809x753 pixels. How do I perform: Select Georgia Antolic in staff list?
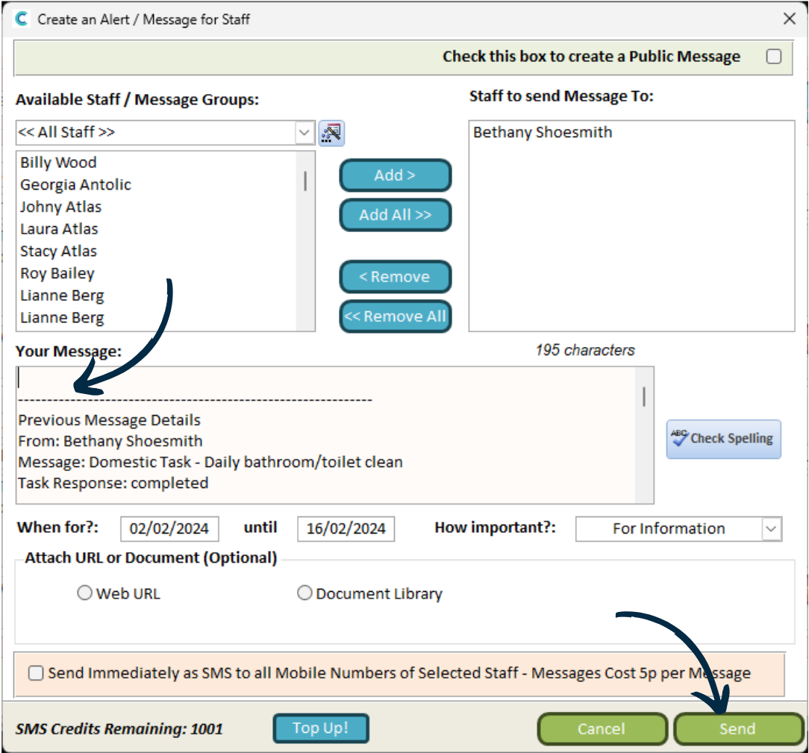[76, 184]
